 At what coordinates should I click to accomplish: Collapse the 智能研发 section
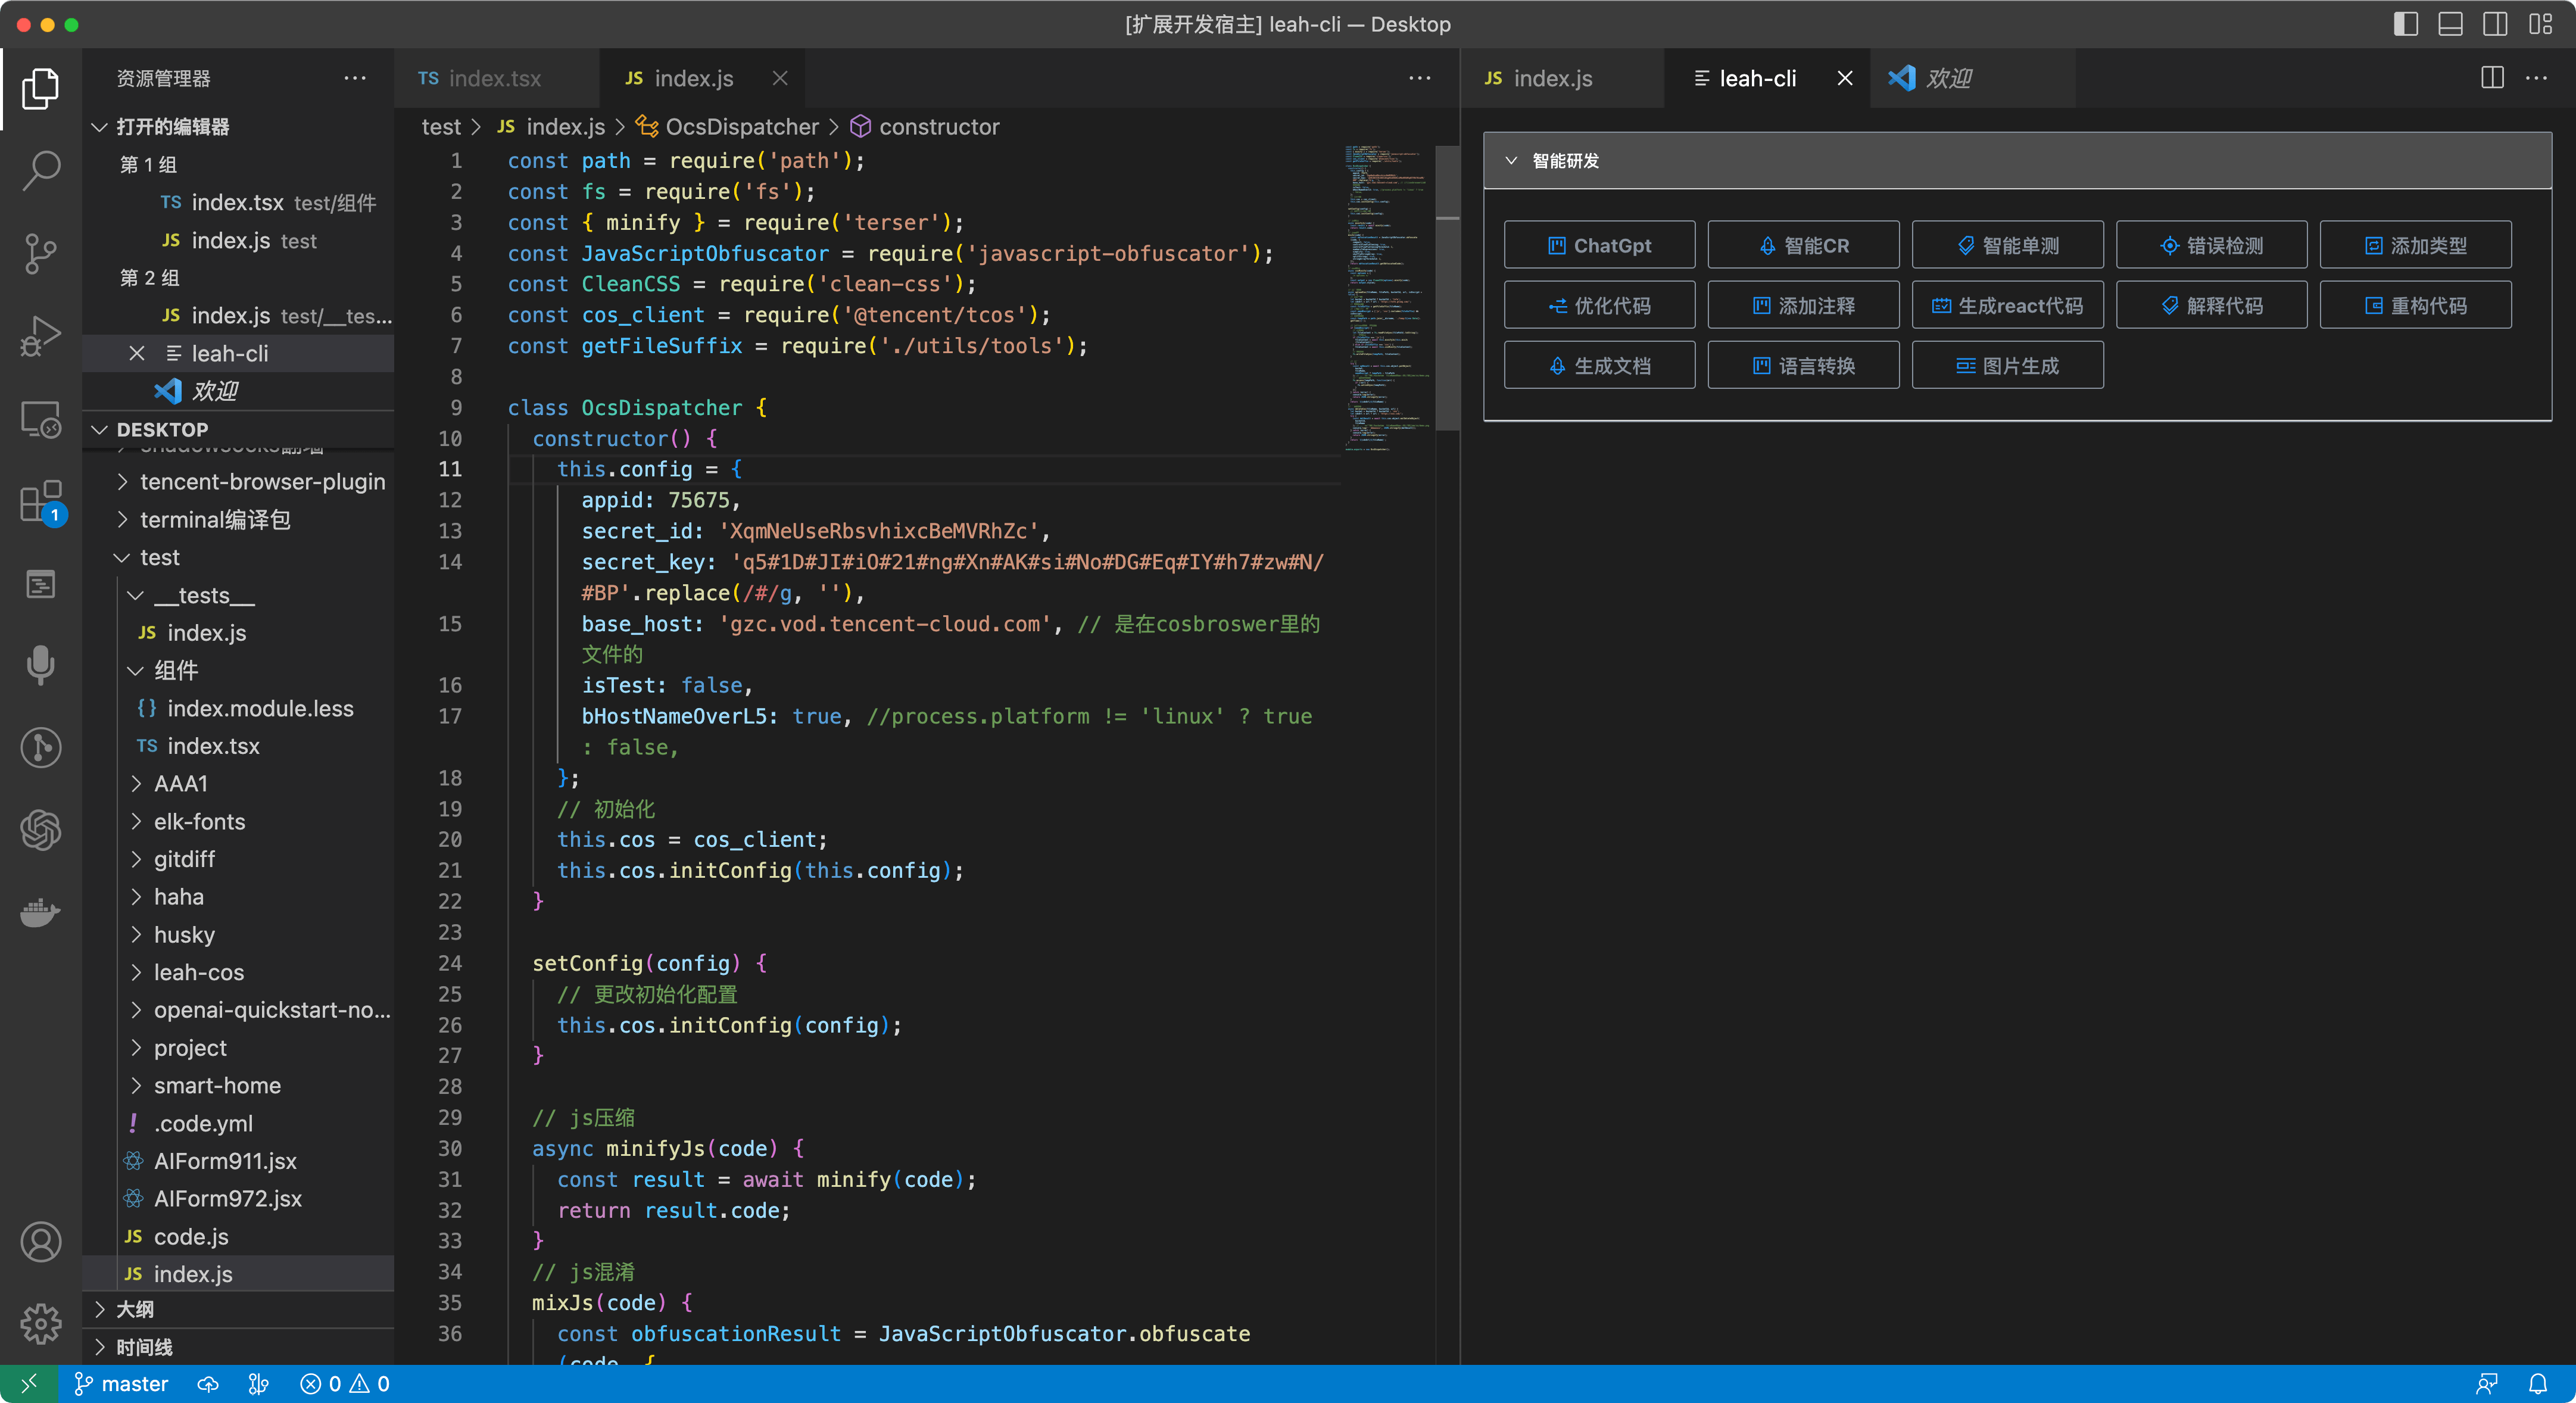1511,160
